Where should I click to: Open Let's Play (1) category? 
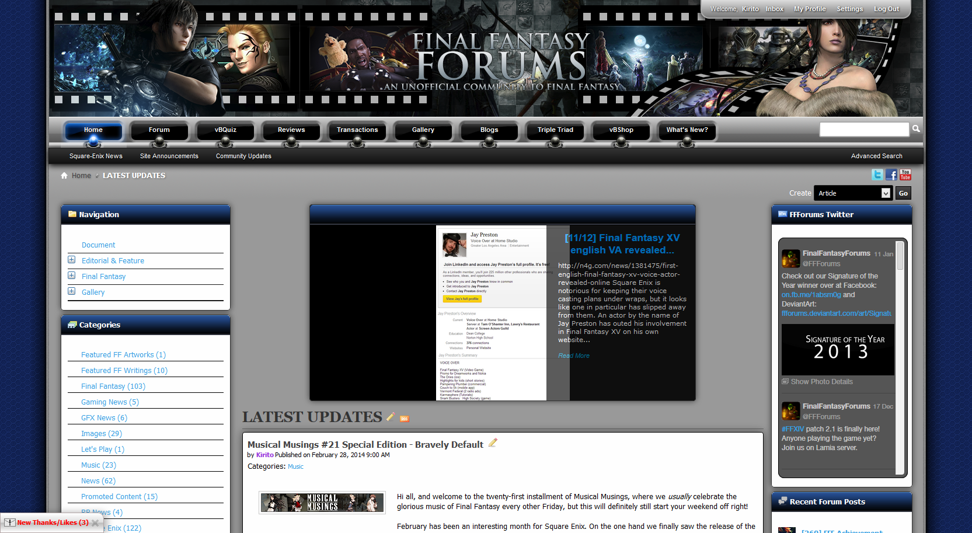point(103,449)
